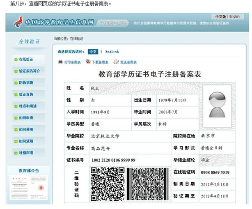The height and width of the screenshot is (209, 252).
Task: Click enrollment date 1998年9月
Action: click(x=100, y=112)
